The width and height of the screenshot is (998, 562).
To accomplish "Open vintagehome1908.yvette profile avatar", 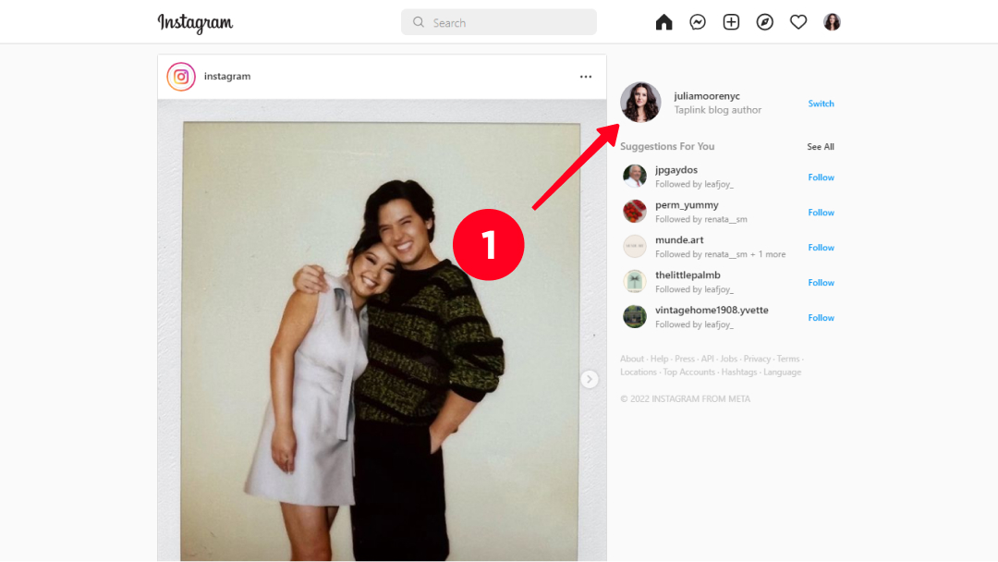I will (x=635, y=316).
